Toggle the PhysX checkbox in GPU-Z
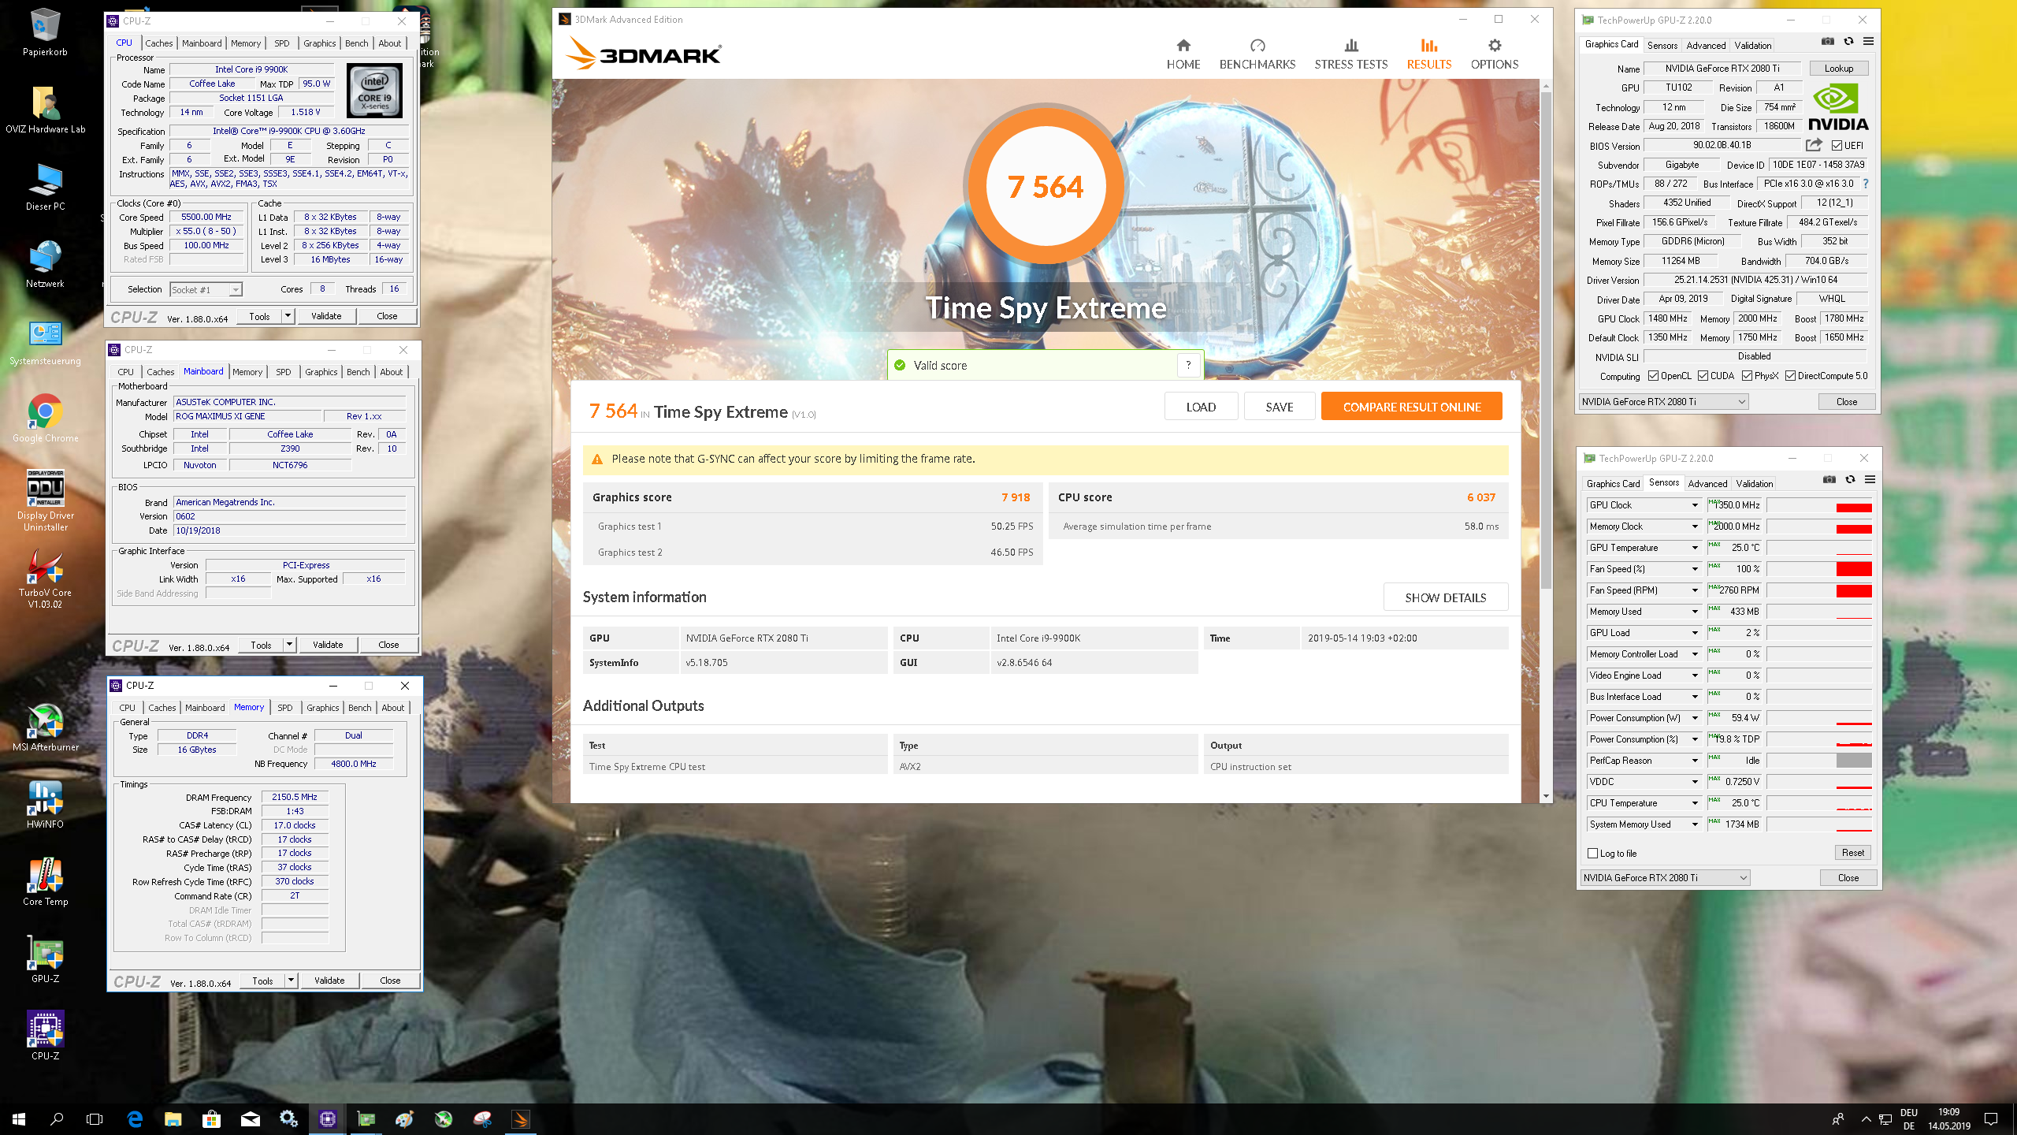This screenshot has width=2017, height=1135. click(x=1747, y=376)
